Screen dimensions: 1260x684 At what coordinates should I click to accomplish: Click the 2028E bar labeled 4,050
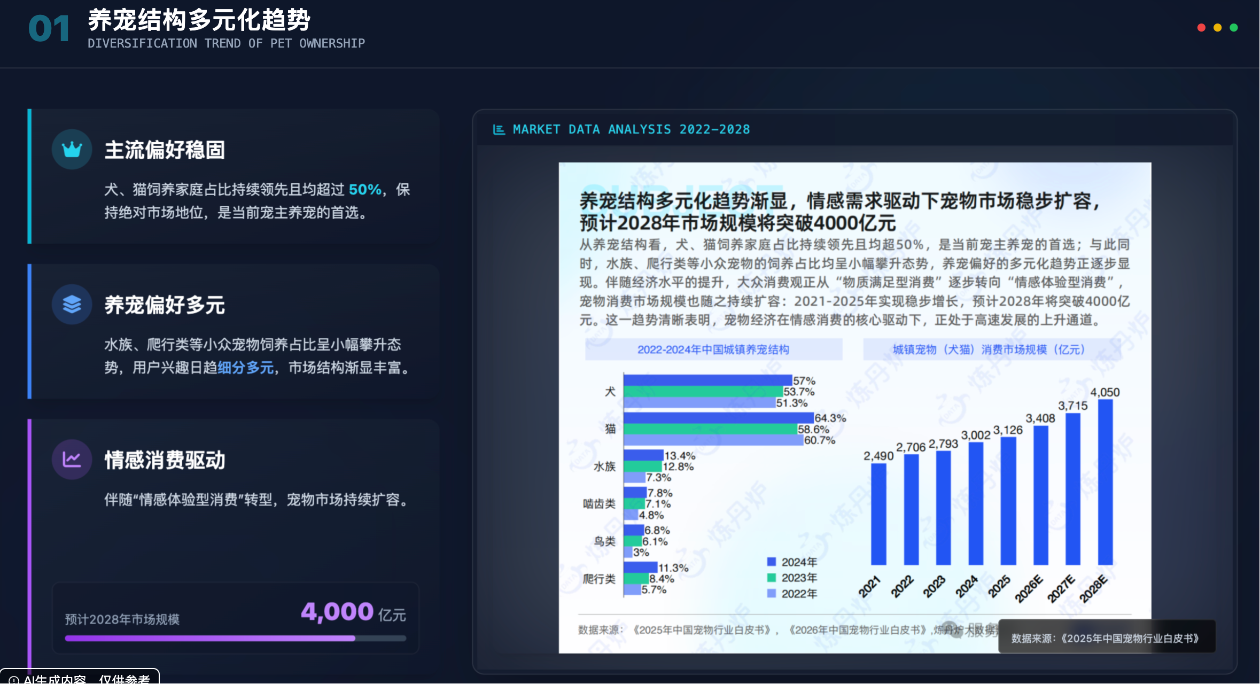[1105, 481]
